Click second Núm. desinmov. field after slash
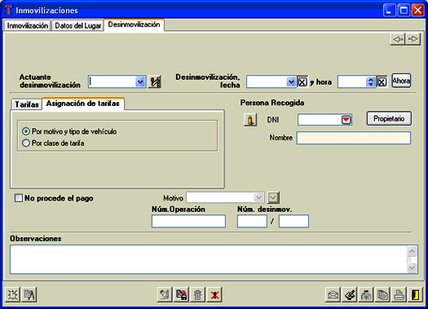This screenshot has height=309, width=428. pyautogui.click(x=293, y=221)
